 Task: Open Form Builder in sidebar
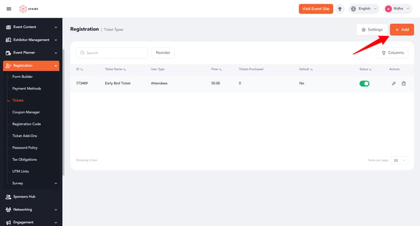(x=23, y=77)
